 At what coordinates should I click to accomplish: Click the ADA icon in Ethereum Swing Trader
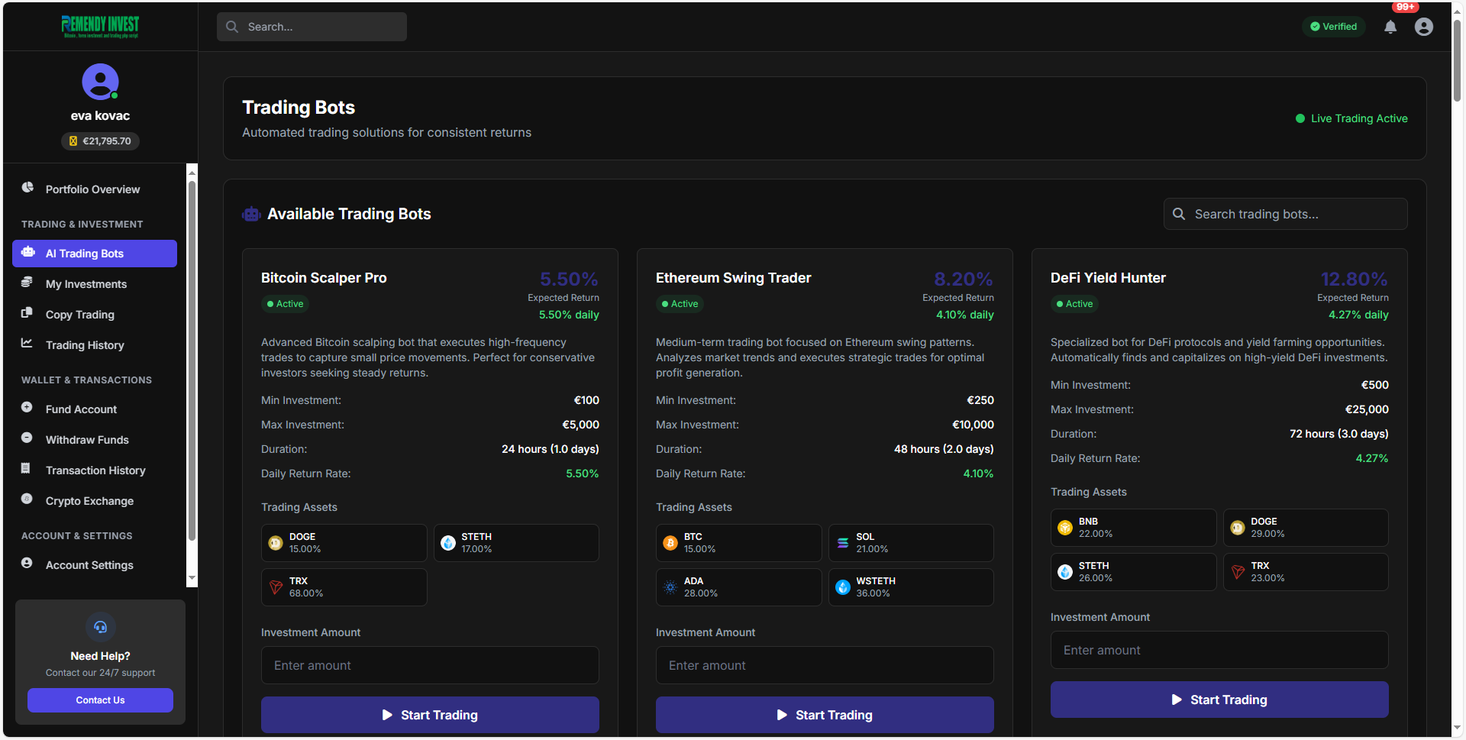(670, 587)
